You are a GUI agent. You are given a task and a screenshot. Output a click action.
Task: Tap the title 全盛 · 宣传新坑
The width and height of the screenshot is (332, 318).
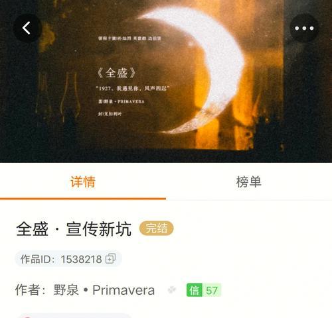[74, 229]
